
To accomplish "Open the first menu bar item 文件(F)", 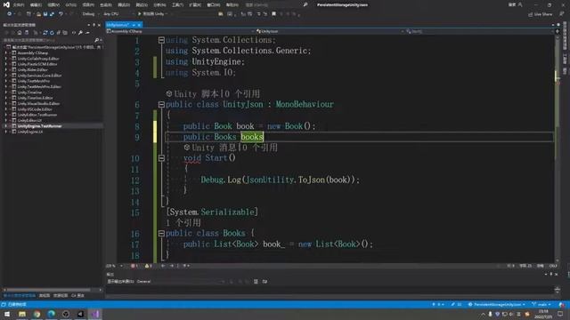I will pos(19,5).
